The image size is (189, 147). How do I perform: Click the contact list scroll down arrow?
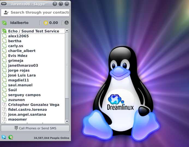[67, 121]
